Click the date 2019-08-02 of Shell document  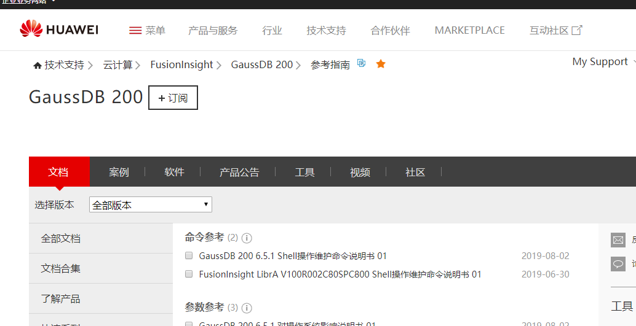545,256
